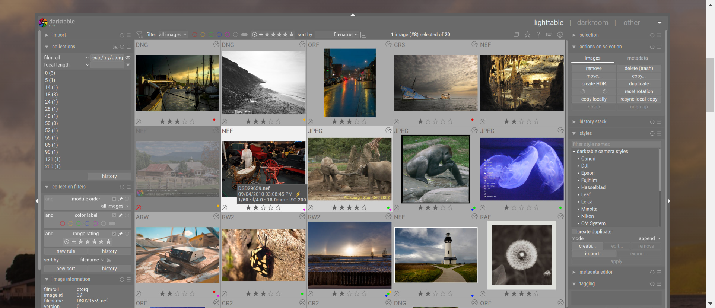Toggle color label and/or mode in top filter
The width and height of the screenshot is (715, 308).
244,35
